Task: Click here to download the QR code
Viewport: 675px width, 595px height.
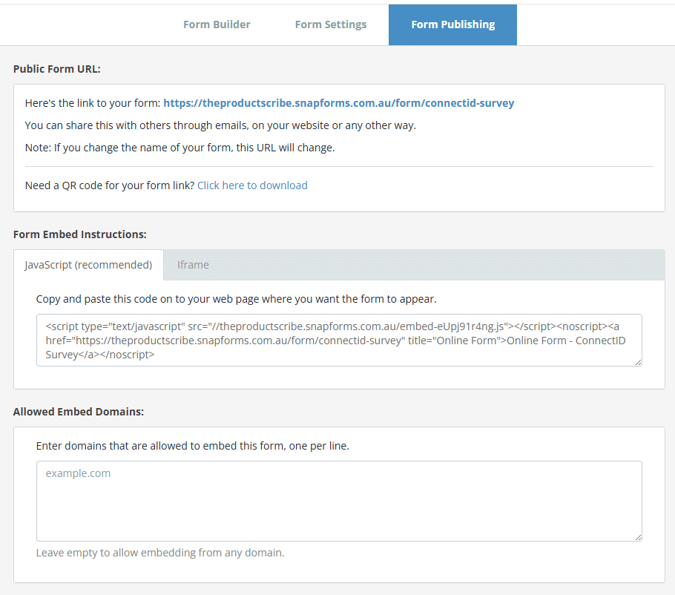Action: (252, 185)
